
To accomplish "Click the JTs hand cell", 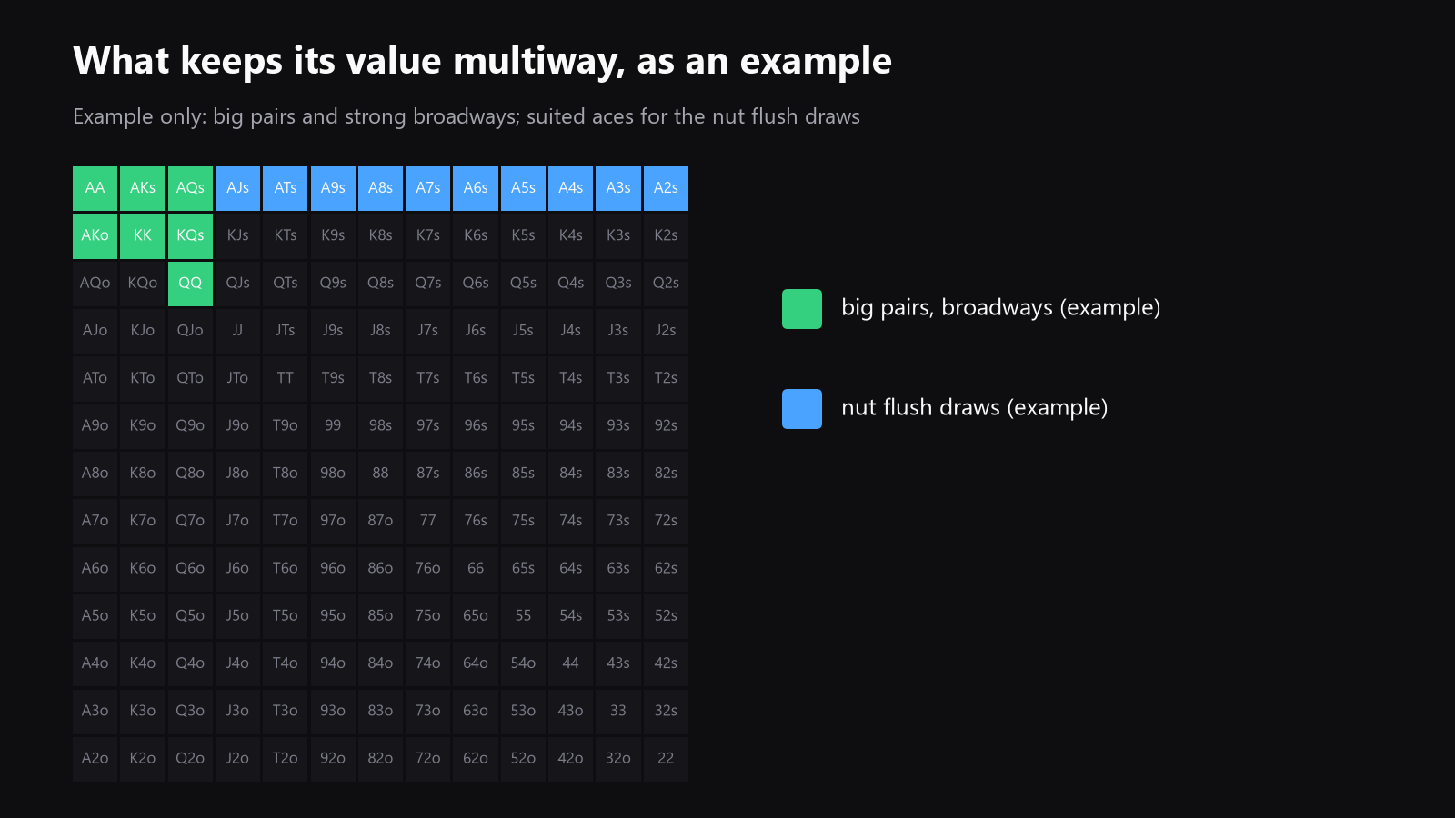I will pyautogui.click(x=286, y=331).
